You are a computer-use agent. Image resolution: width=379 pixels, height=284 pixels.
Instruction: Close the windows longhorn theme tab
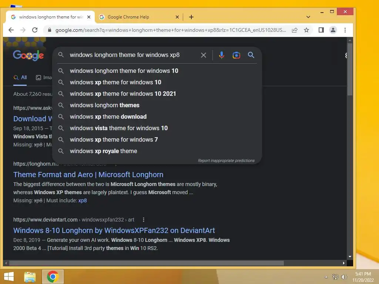point(89,17)
